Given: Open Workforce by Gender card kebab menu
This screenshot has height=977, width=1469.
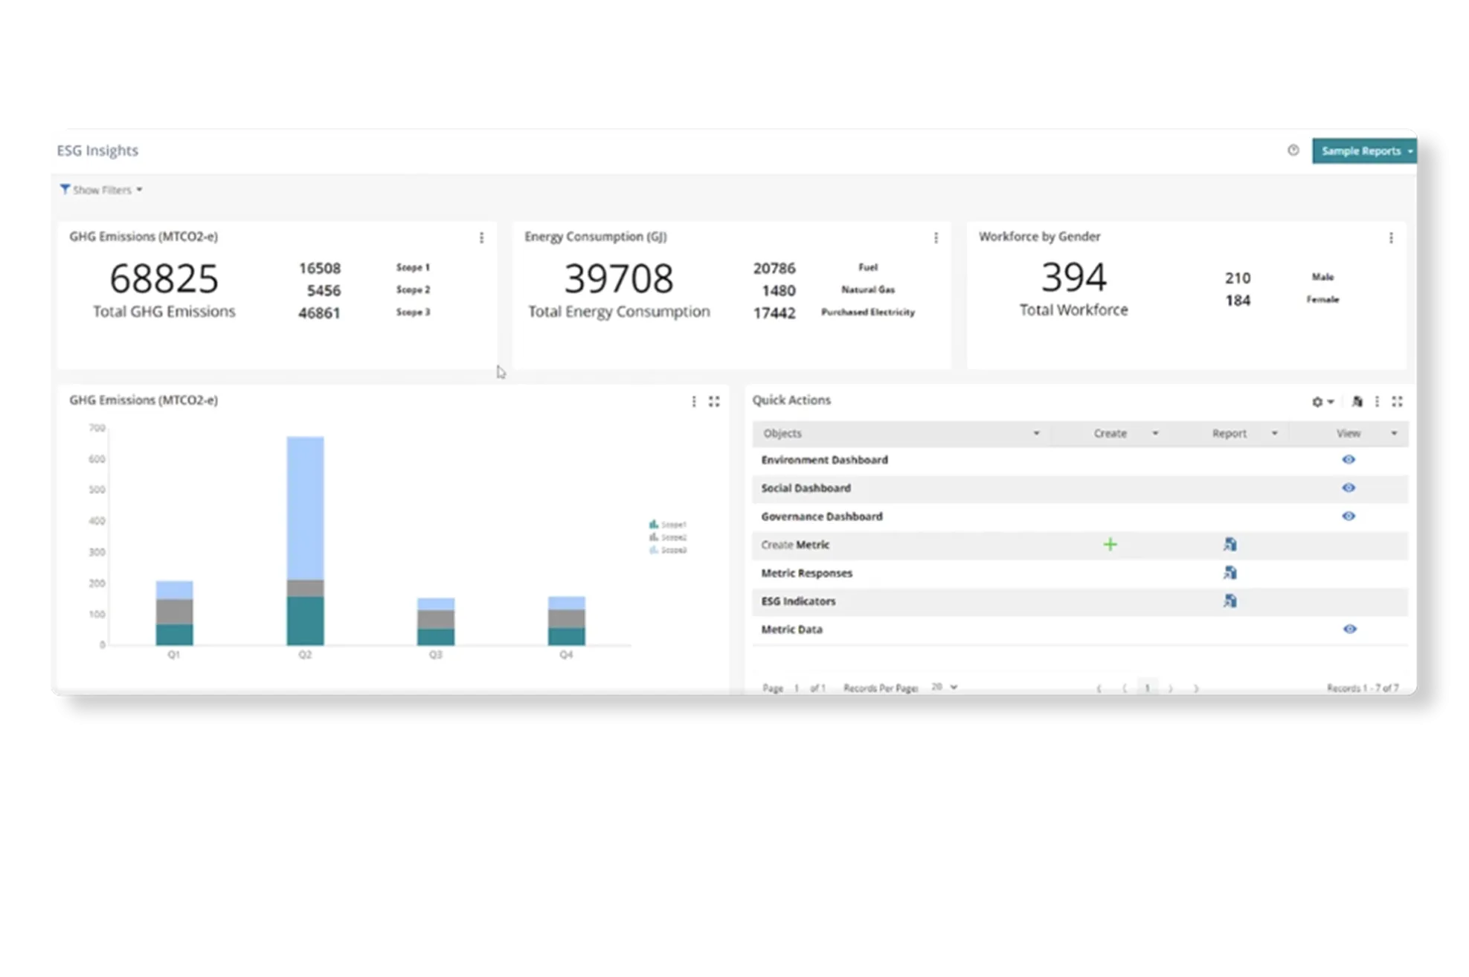Looking at the screenshot, I should (x=1391, y=237).
